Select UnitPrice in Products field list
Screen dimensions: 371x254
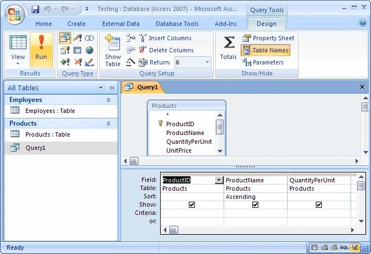[x=179, y=150]
